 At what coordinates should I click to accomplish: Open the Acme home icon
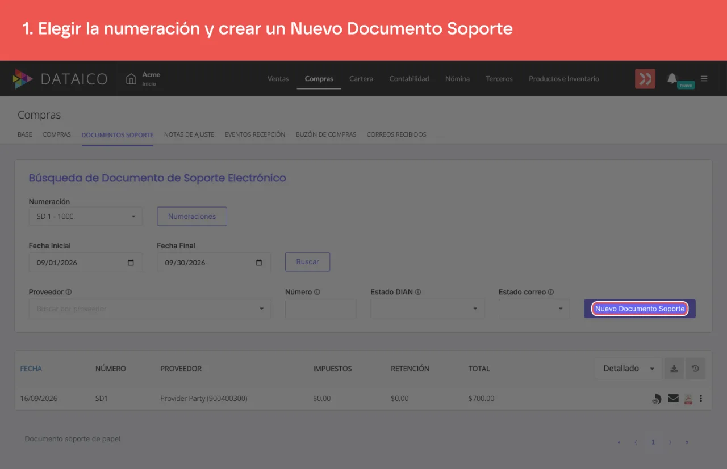(x=131, y=78)
